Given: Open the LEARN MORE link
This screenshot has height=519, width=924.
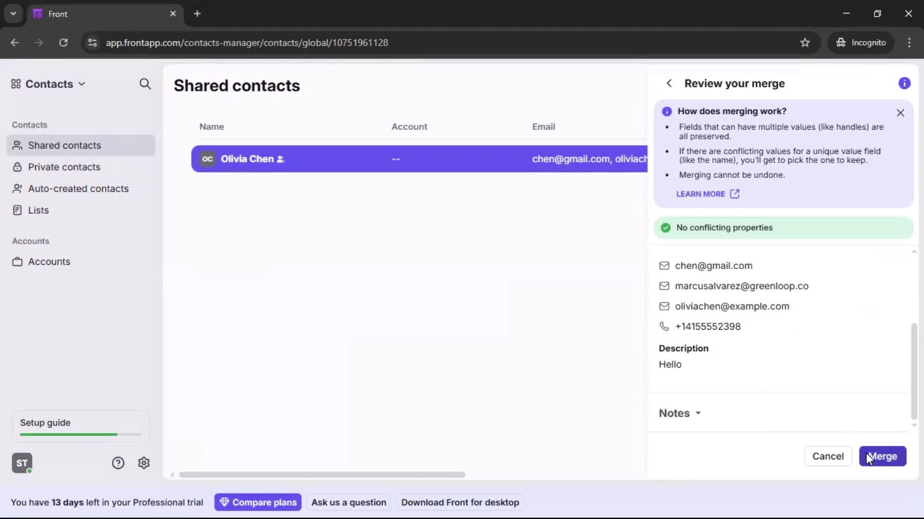Looking at the screenshot, I should [707, 194].
